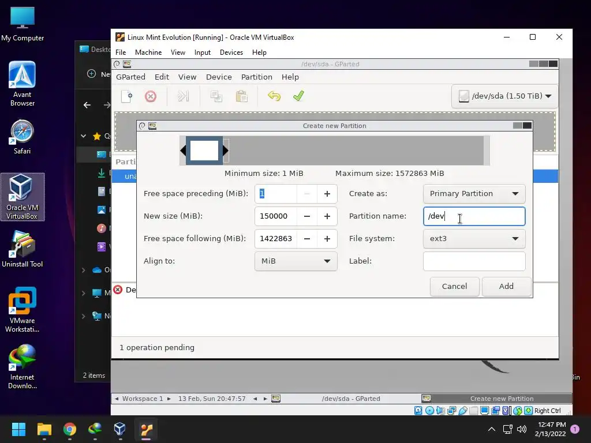Collapse Quick access in File Explorer
The image size is (591, 443).
click(x=84, y=136)
